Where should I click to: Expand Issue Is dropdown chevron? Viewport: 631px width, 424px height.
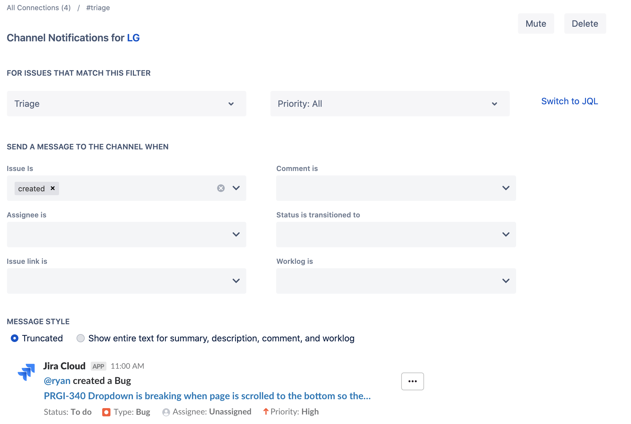(236, 188)
